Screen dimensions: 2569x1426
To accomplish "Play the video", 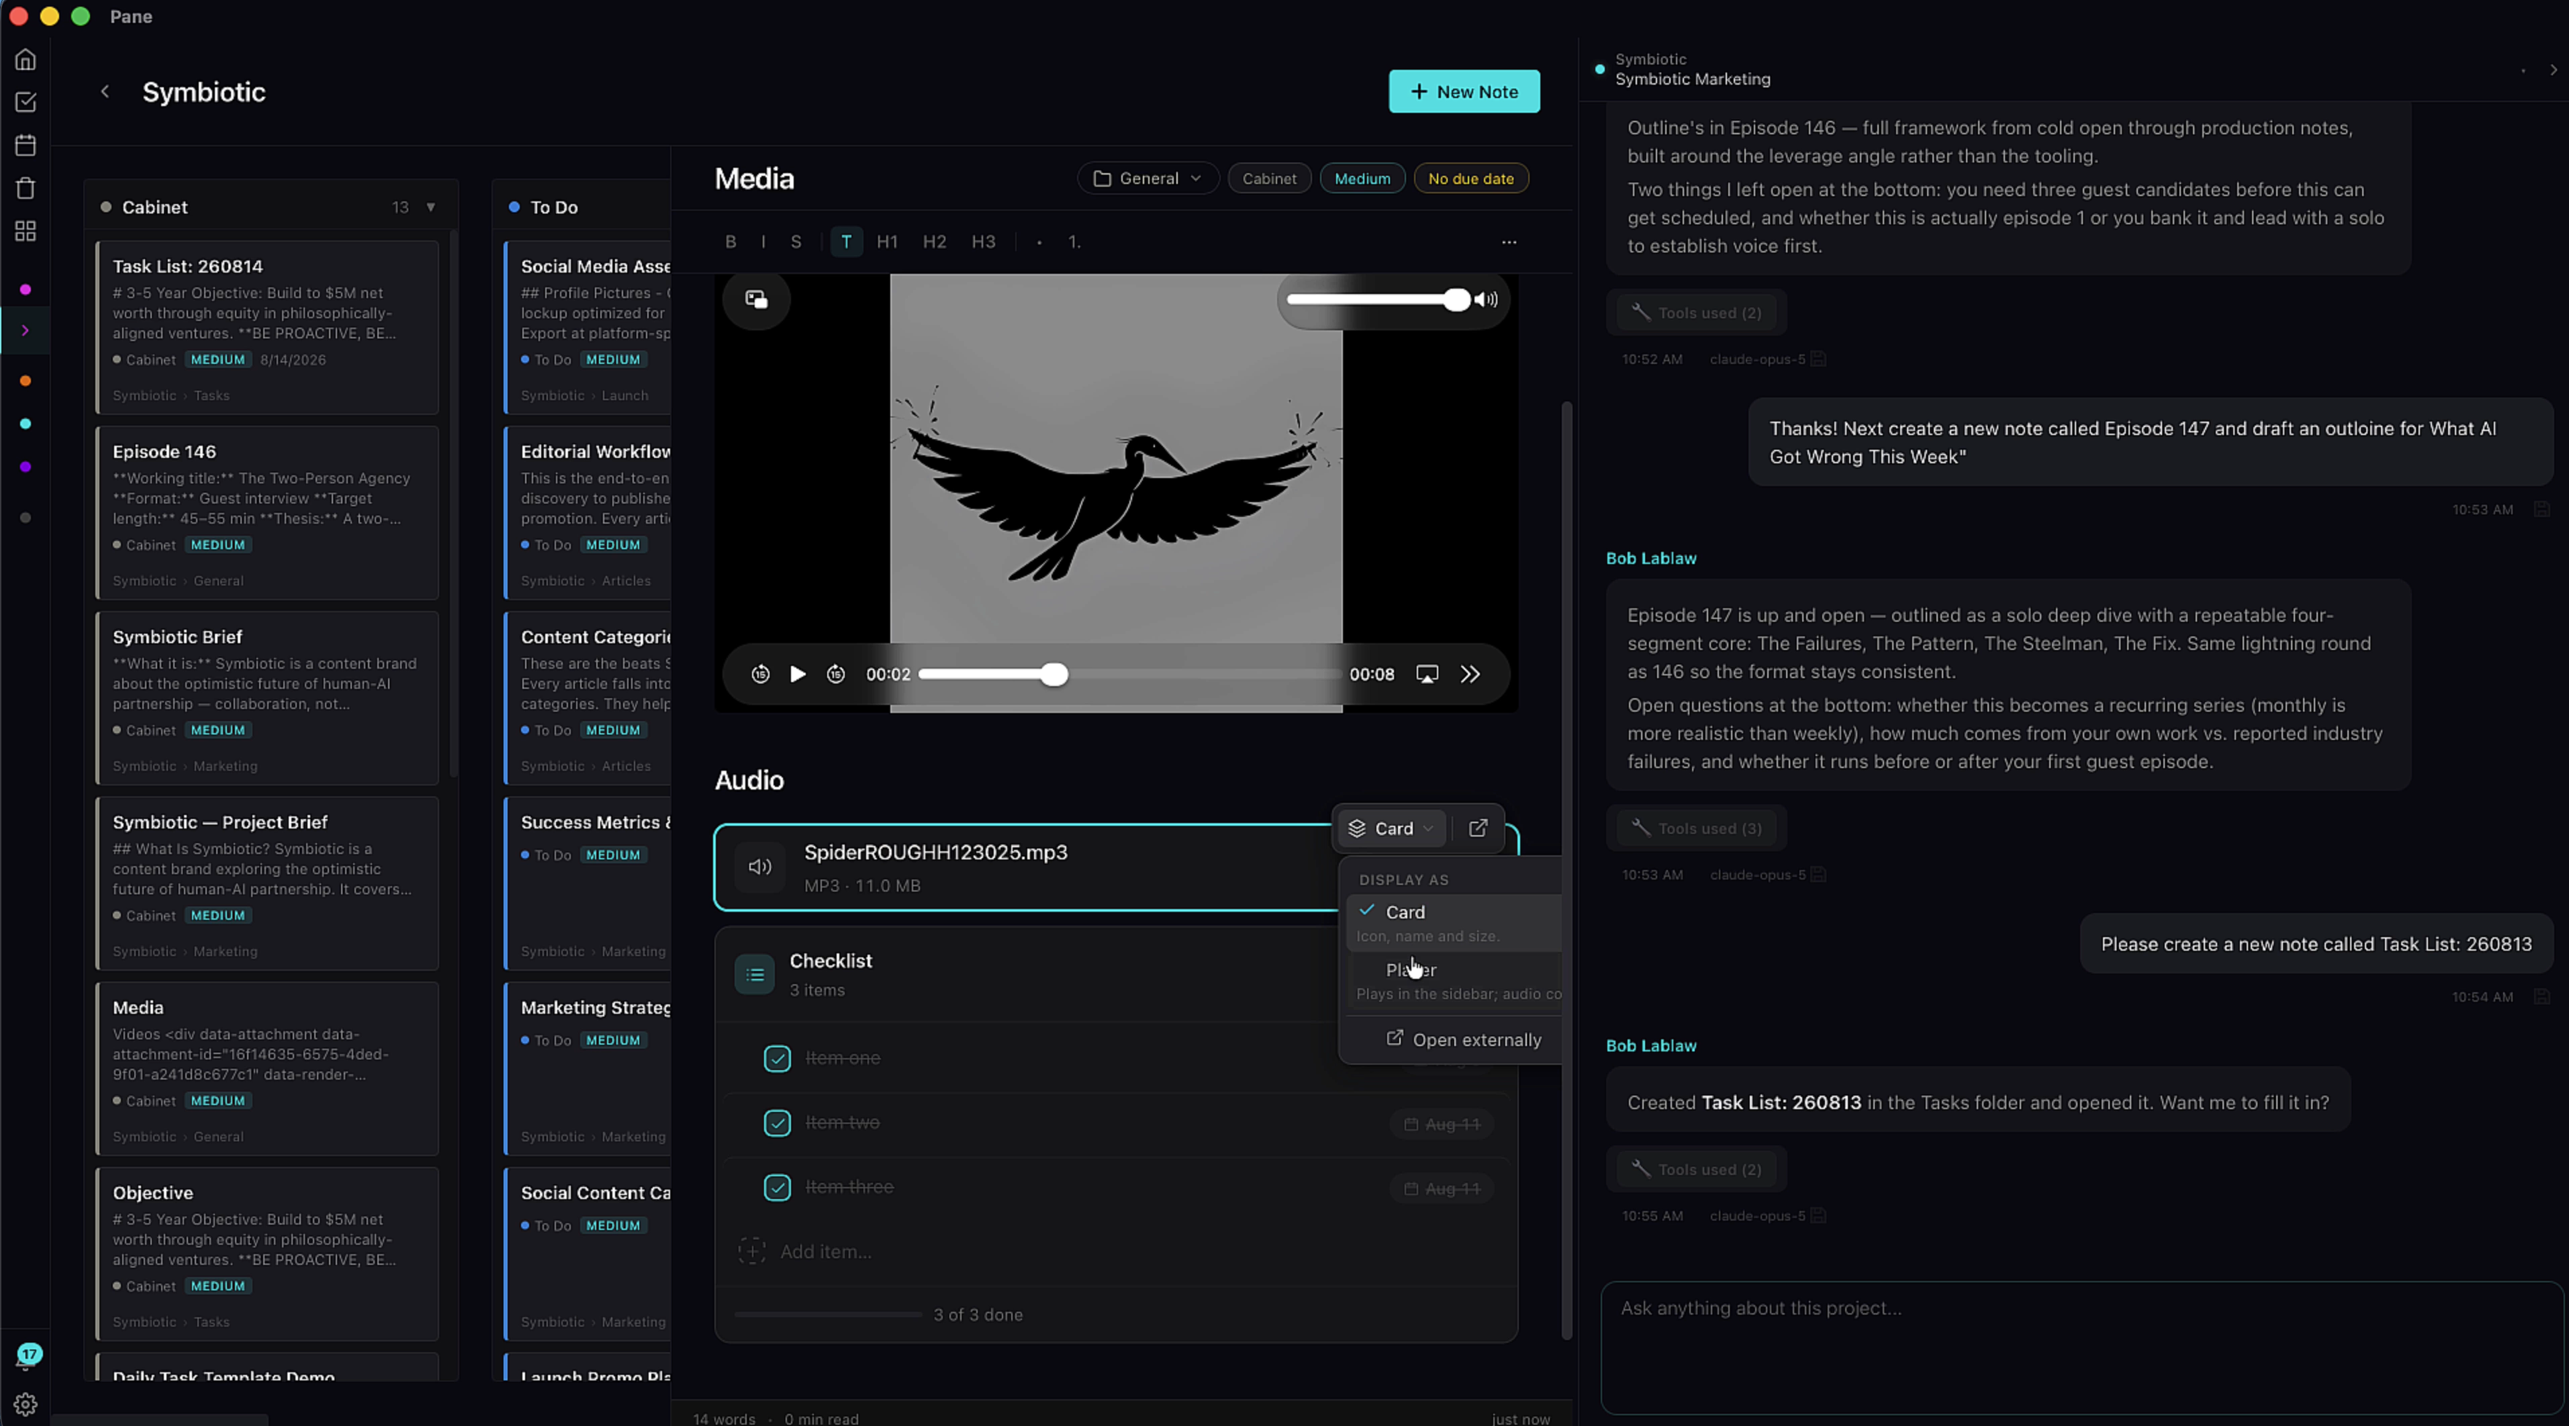I will 798,674.
